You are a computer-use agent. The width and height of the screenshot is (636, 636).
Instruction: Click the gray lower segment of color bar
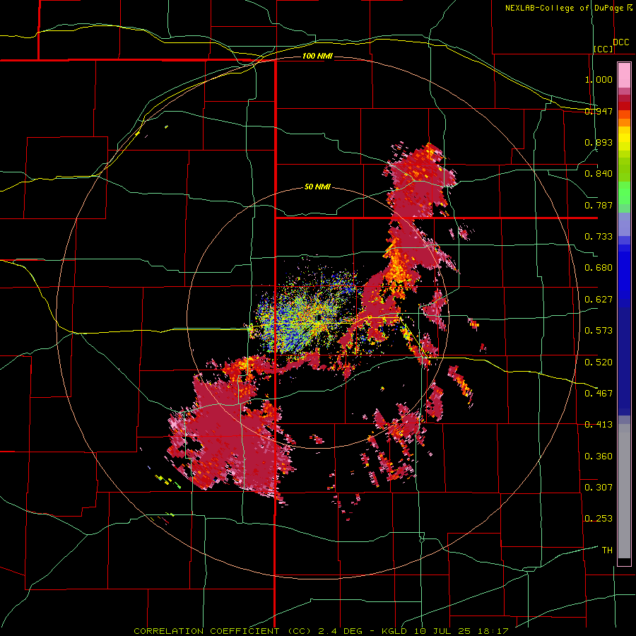pos(624,491)
